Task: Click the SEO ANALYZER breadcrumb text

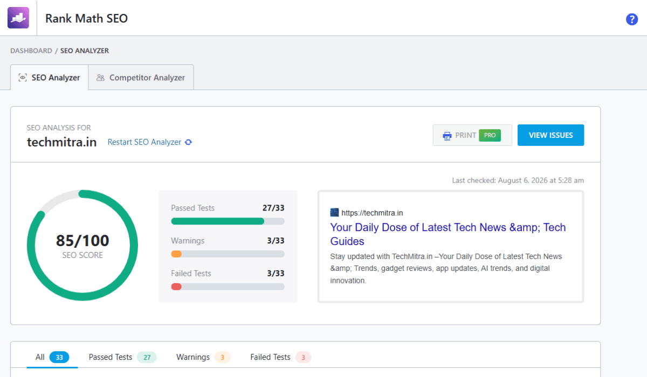Action: 85,51
